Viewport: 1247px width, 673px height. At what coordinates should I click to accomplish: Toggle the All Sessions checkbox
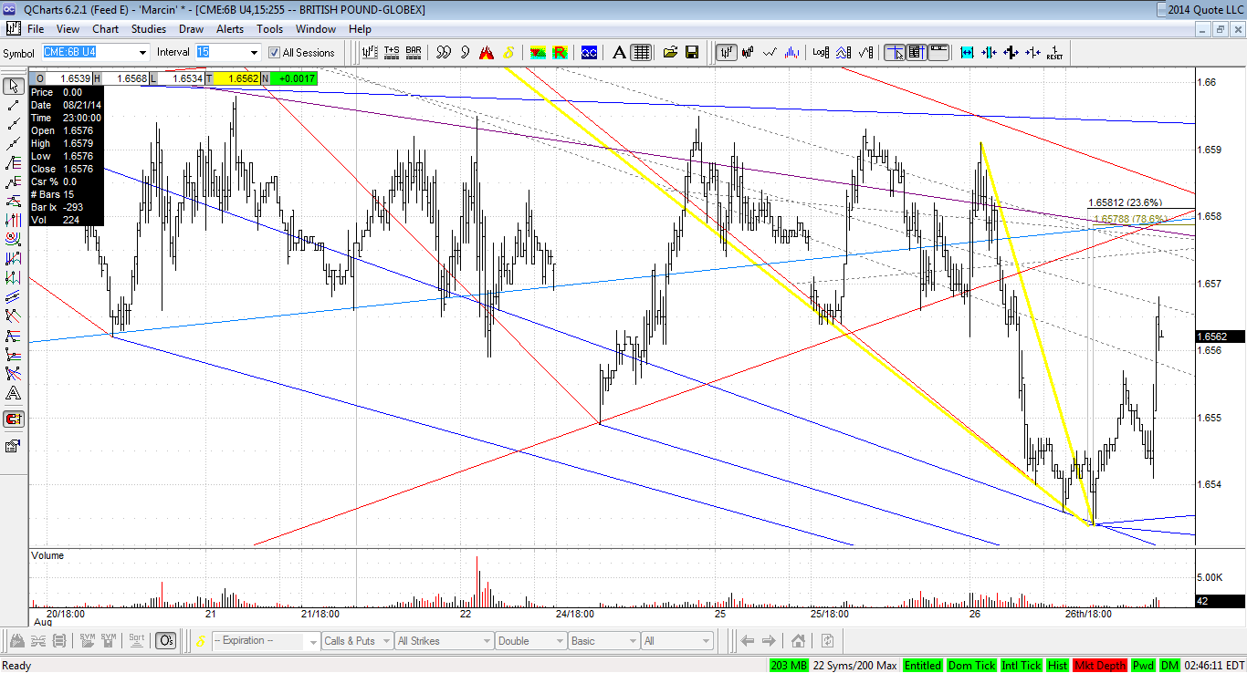click(x=275, y=53)
